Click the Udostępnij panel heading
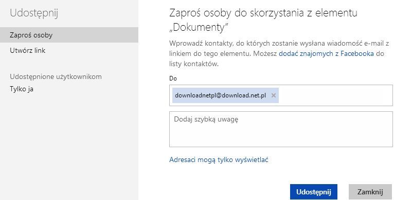The height and width of the screenshot is (200, 394). pos(34,13)
